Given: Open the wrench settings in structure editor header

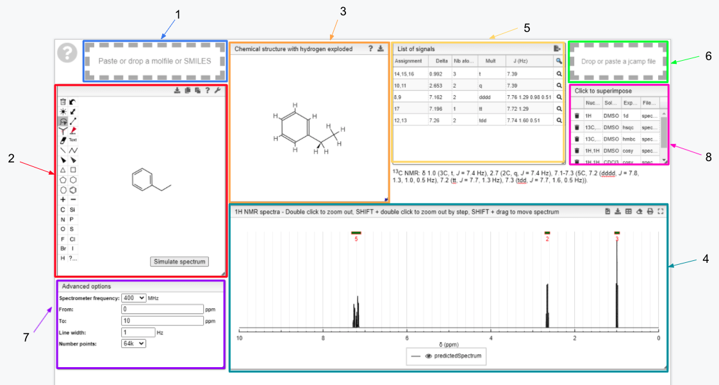Looking at the screenshot, I should (x=217, y=91).
